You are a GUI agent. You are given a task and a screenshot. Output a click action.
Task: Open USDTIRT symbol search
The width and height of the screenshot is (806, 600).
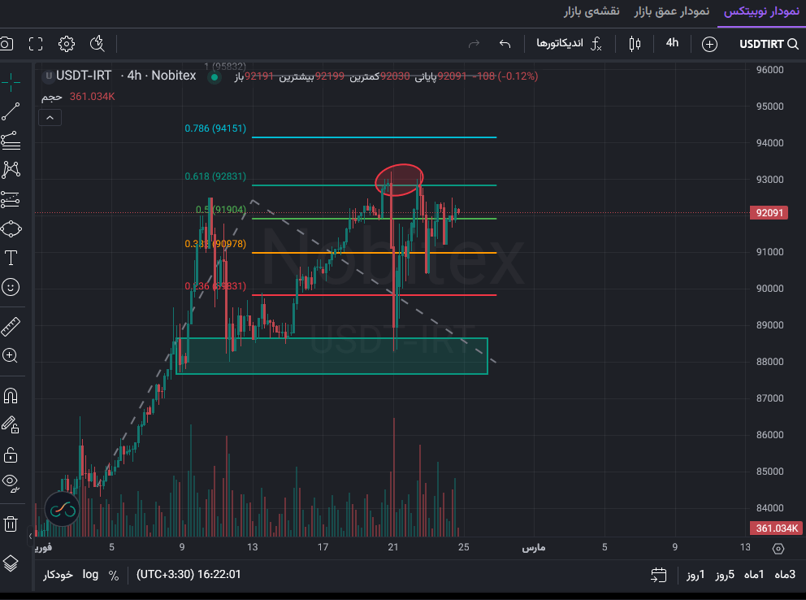(x=769, y=44)
